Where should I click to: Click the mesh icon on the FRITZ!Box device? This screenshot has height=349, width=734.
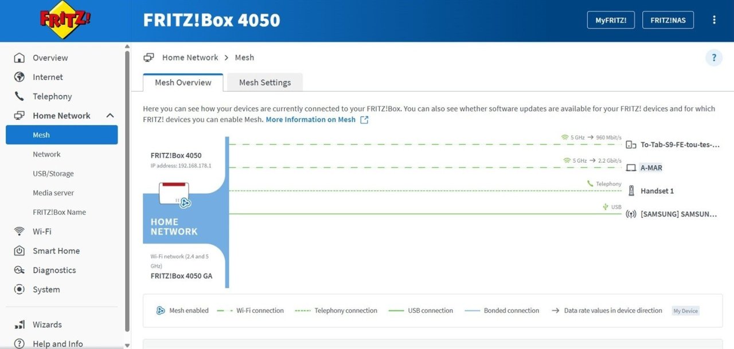pyautogui.click(x=185, y=202)
